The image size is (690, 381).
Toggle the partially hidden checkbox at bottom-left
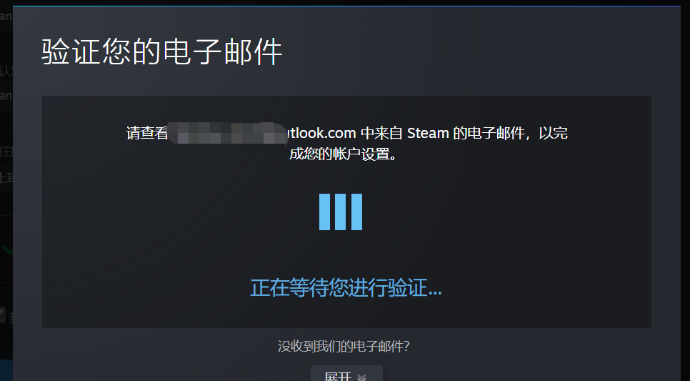click(2, 315)
